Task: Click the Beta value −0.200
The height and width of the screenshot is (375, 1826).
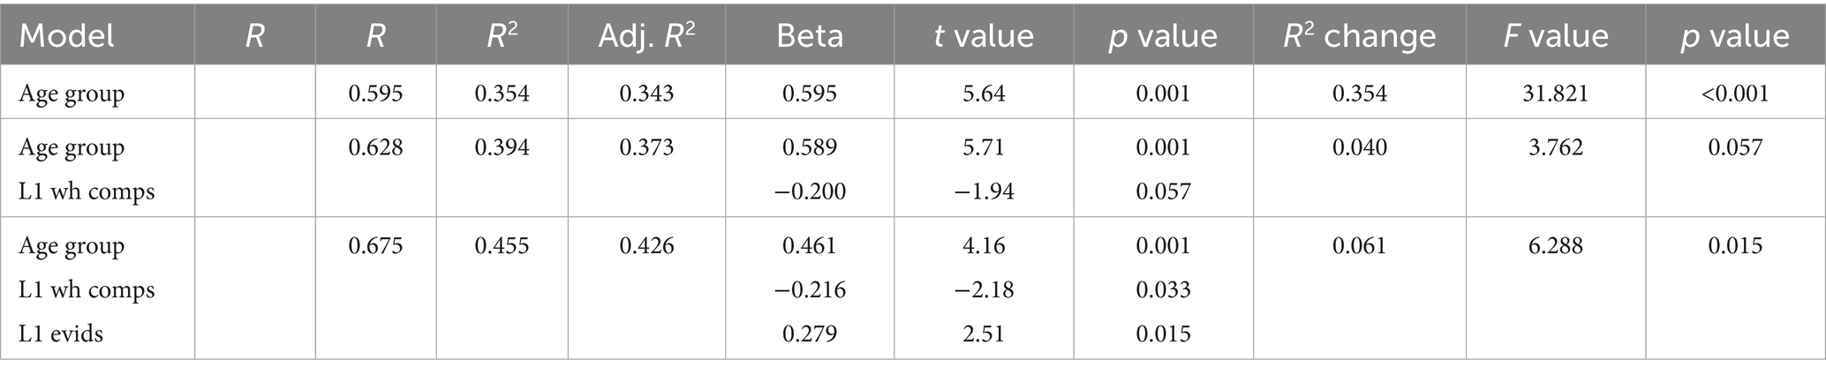Action: [x=809, y=191]
